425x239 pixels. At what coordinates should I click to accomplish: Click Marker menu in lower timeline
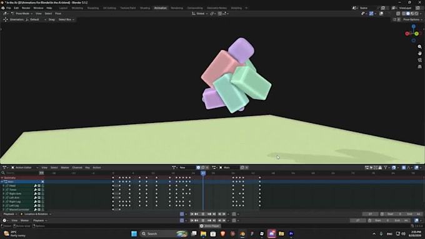[24, 221]
